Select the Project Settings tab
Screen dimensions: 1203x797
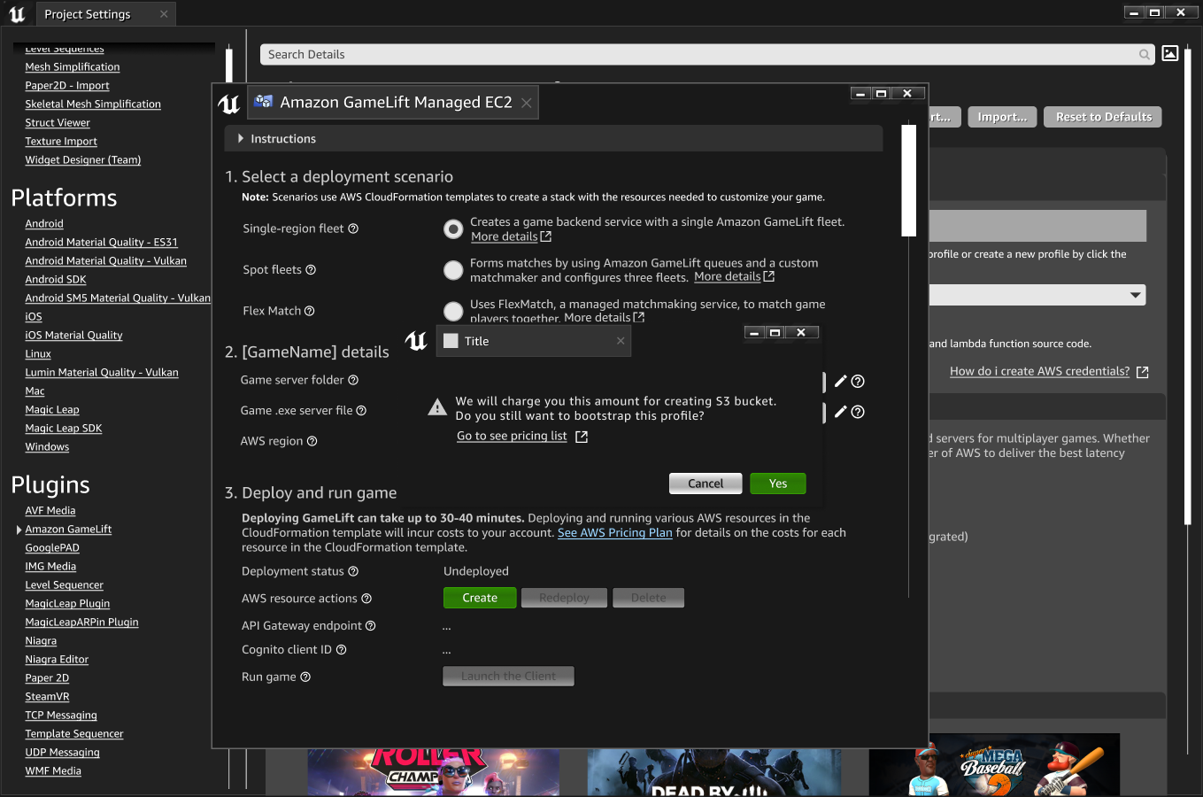(x=88, y=14)
